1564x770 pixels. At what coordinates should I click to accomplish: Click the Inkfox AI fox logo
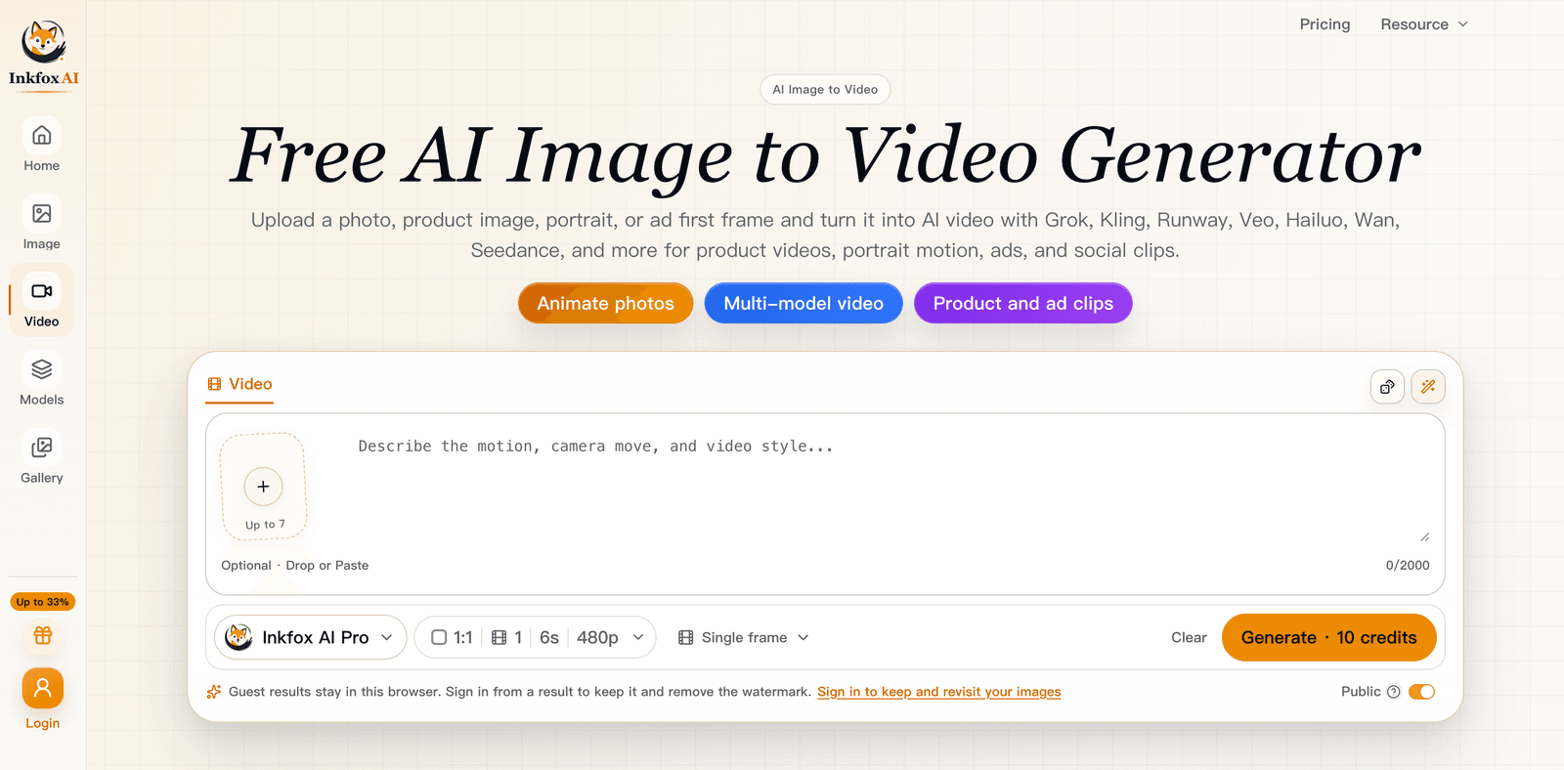[x=43, y=54]
